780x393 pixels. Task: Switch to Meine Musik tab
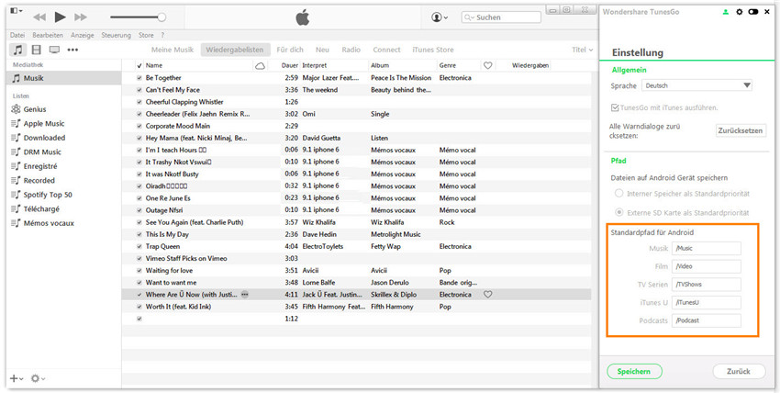pos(173,50)
